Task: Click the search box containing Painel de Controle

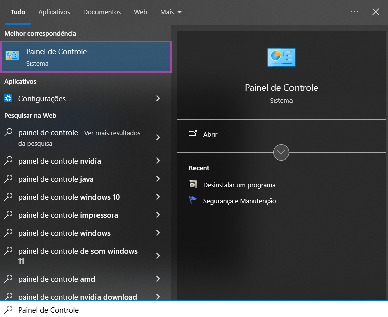Action: tap(194, 309)
